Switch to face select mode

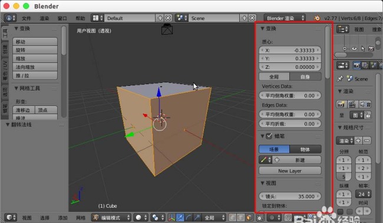[249, 217]
